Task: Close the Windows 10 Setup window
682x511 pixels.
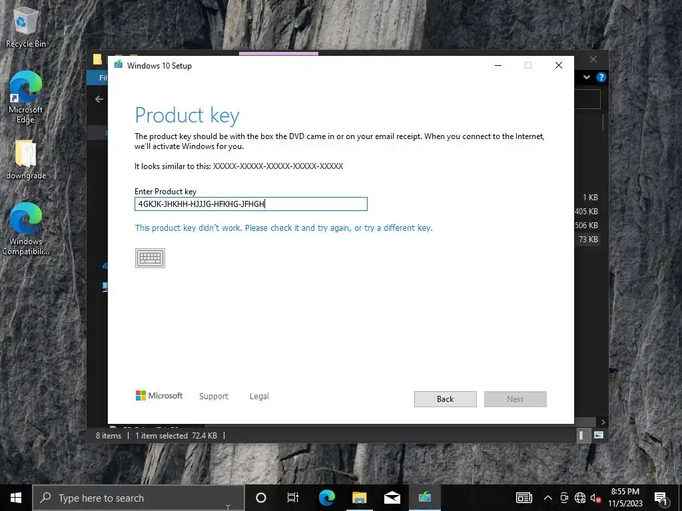Action: click(x=559, y=65)
